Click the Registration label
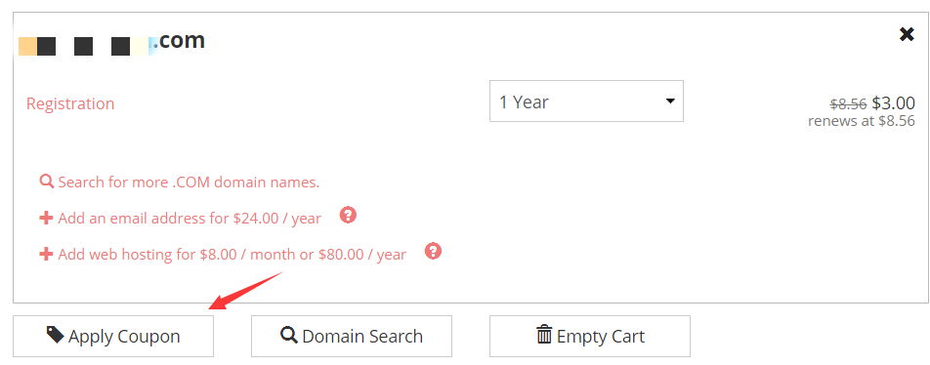930x365 pixels. (x=70, y=103)
